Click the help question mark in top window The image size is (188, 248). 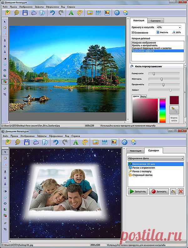117,13
